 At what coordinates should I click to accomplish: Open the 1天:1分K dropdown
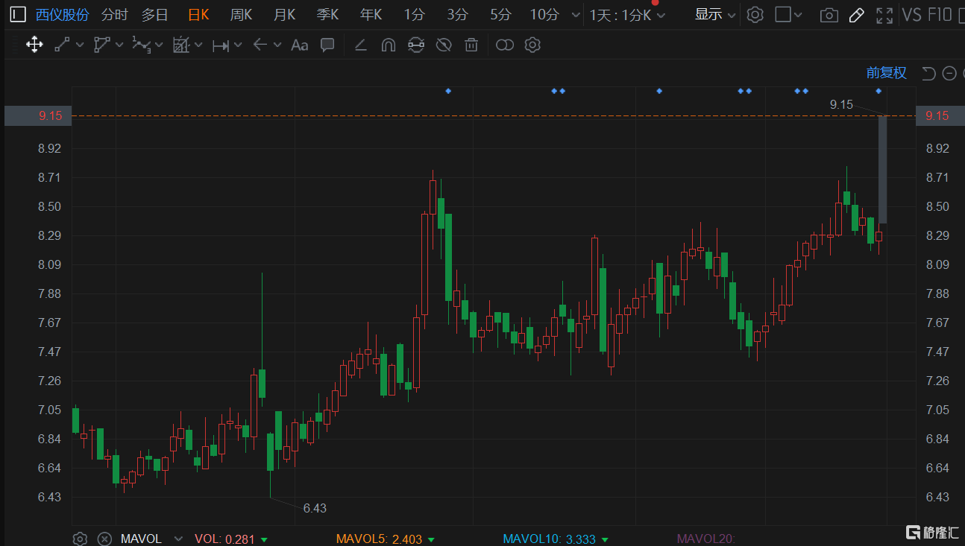pyautogui.click(x=627, y=15)
